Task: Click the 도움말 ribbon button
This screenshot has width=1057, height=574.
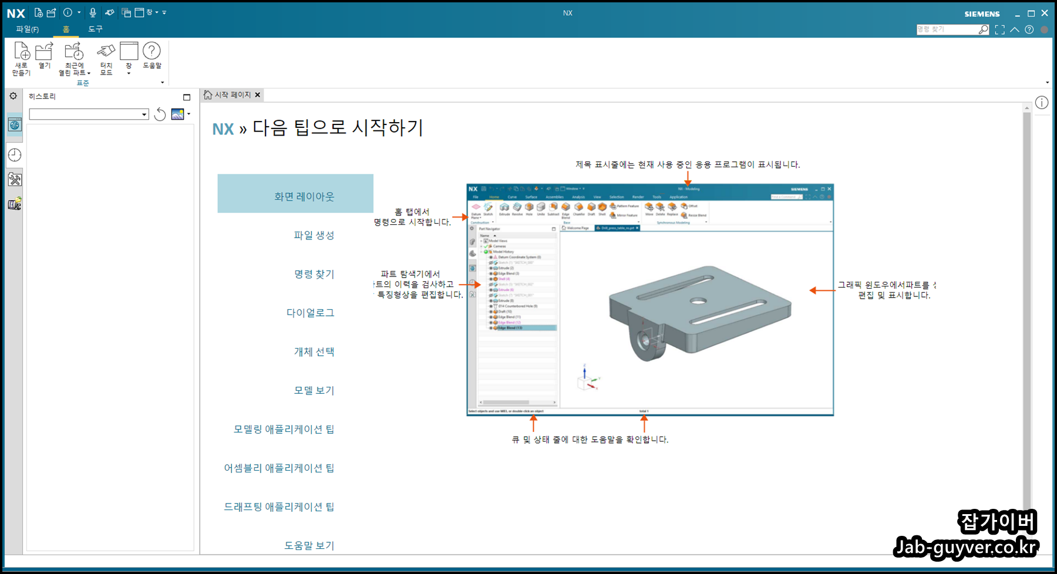Action: (x=152, y=56)
